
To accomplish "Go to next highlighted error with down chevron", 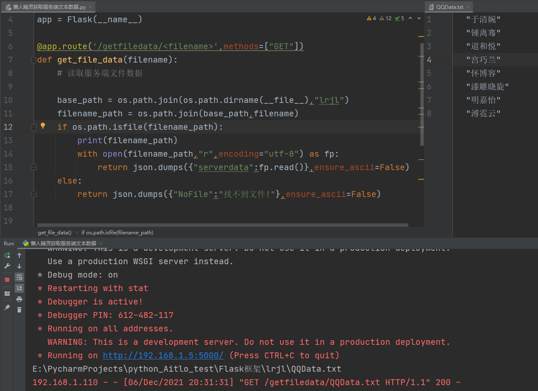I will (419, 18).
